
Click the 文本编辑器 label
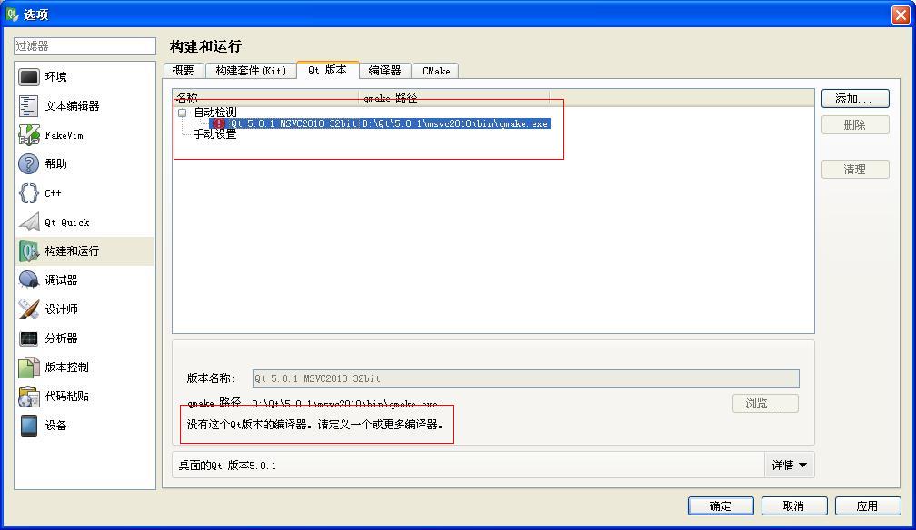[x=73, y=105]
